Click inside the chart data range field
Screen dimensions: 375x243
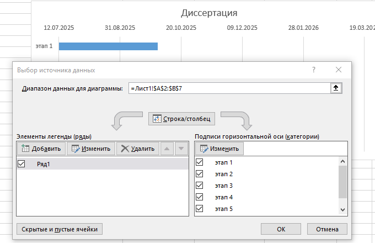(229, 88)
